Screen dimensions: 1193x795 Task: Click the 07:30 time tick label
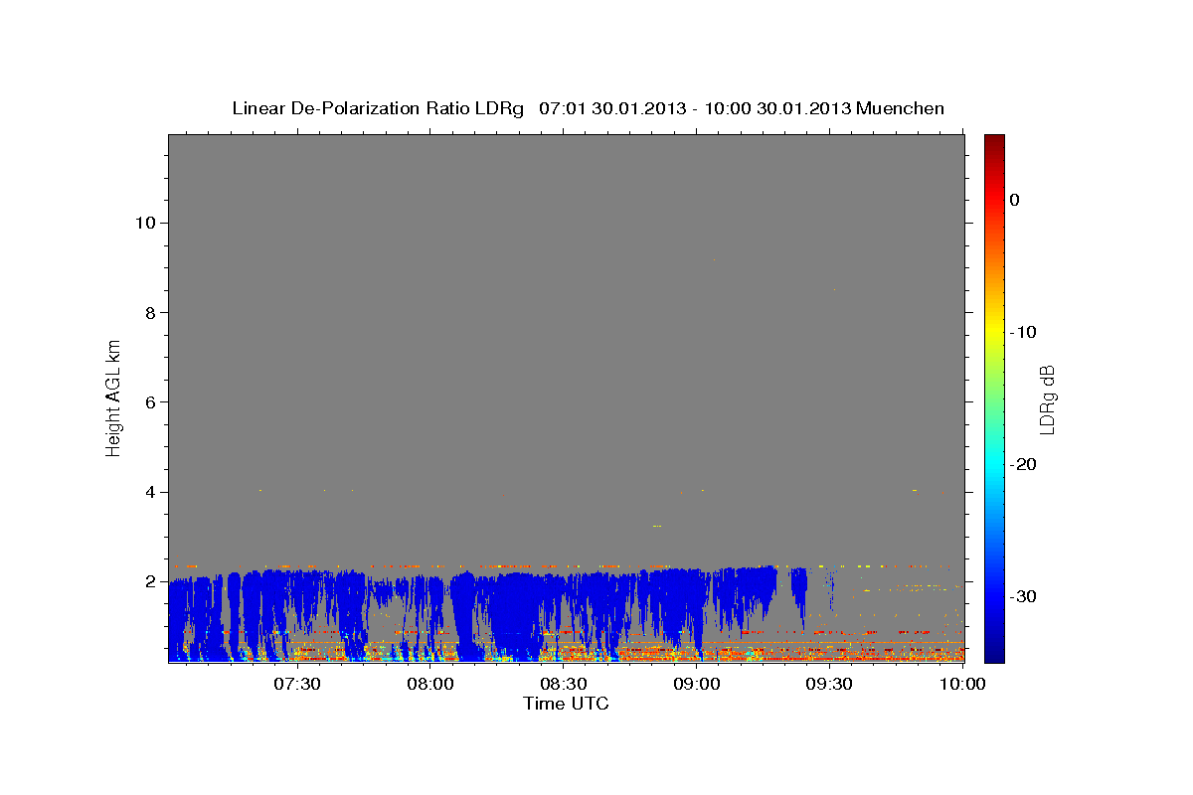pos(297,685)
